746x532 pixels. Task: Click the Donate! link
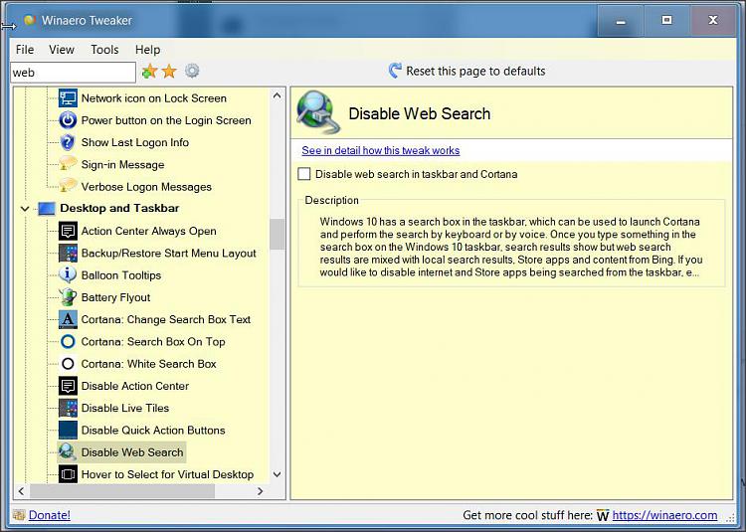[50, 515]
